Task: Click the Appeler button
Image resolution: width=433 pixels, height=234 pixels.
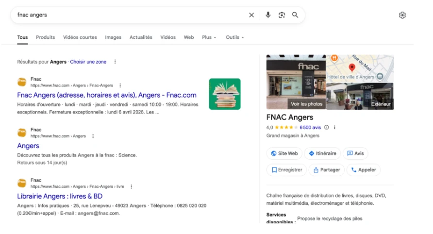Action: coord(364,169)
